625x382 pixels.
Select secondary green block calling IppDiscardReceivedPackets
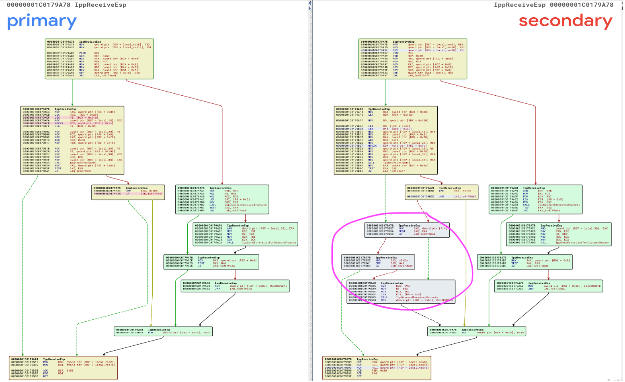(535, 199)
